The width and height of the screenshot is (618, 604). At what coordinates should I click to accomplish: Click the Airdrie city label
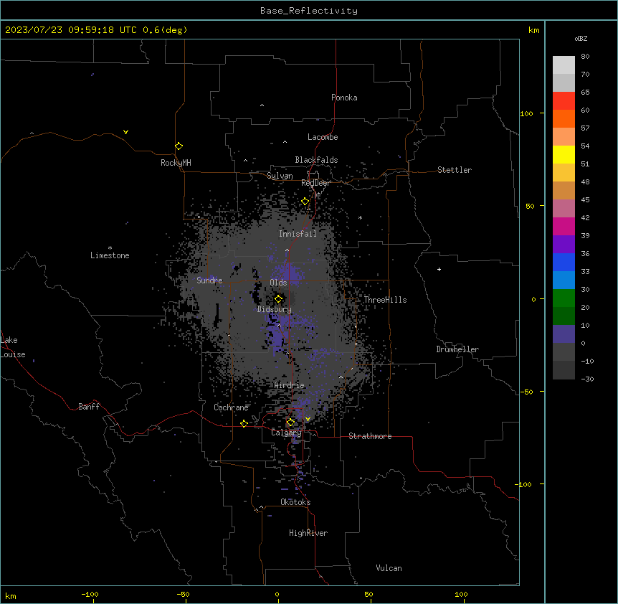click(x=290, y=385)
